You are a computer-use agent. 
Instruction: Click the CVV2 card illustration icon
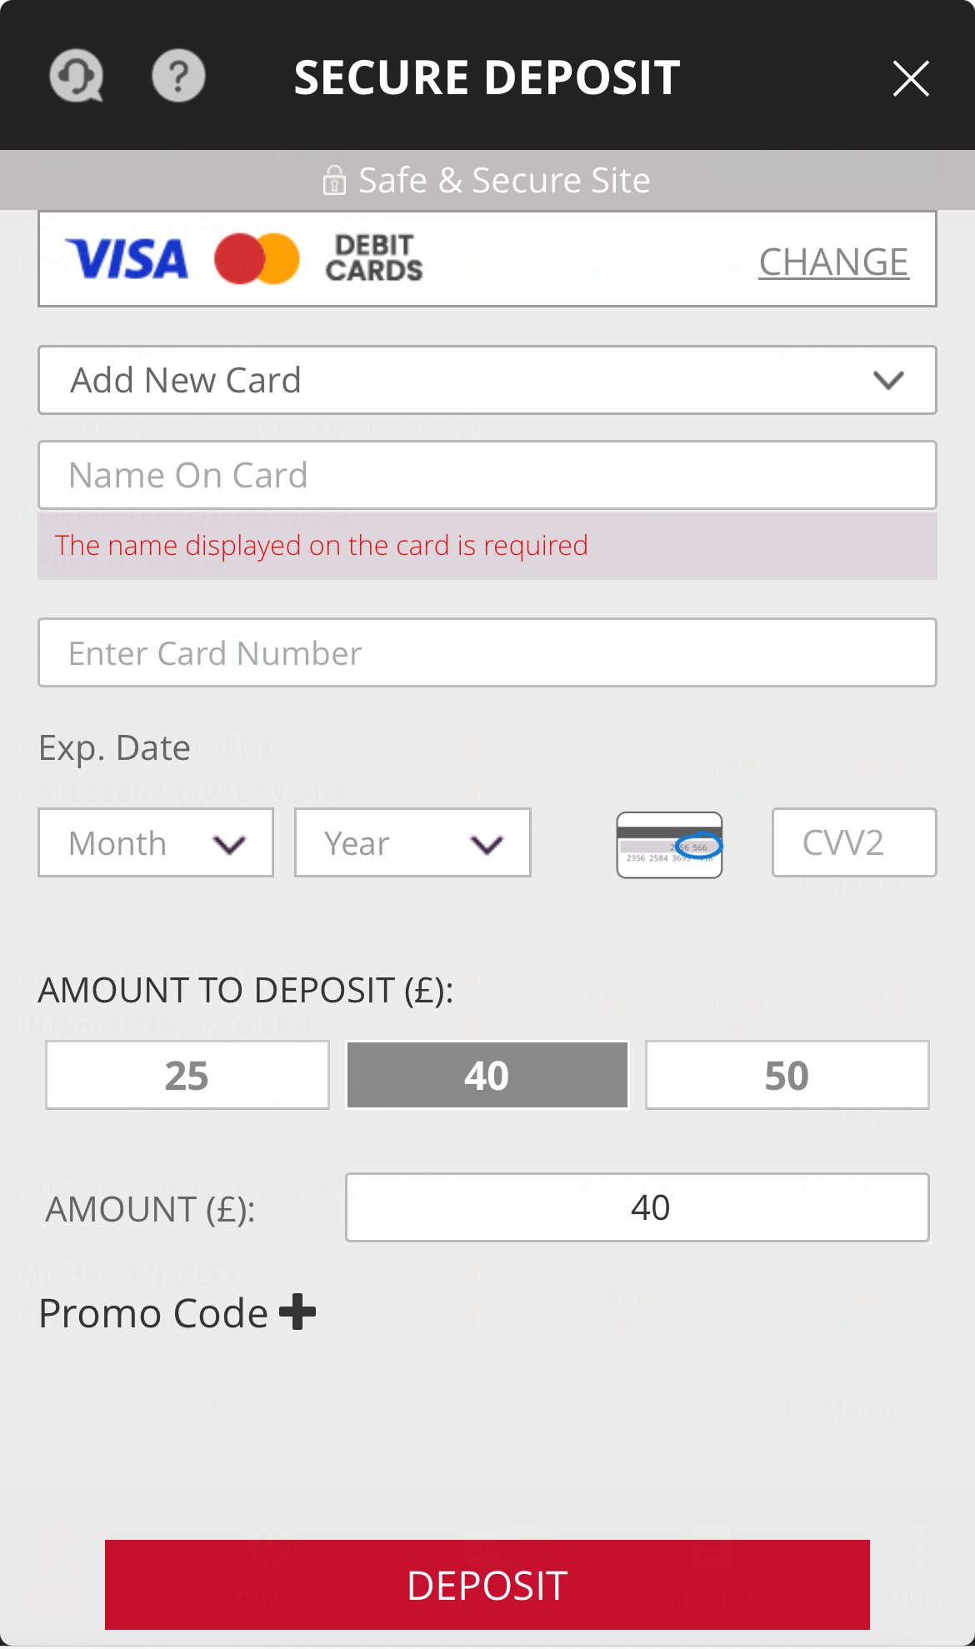669,844
